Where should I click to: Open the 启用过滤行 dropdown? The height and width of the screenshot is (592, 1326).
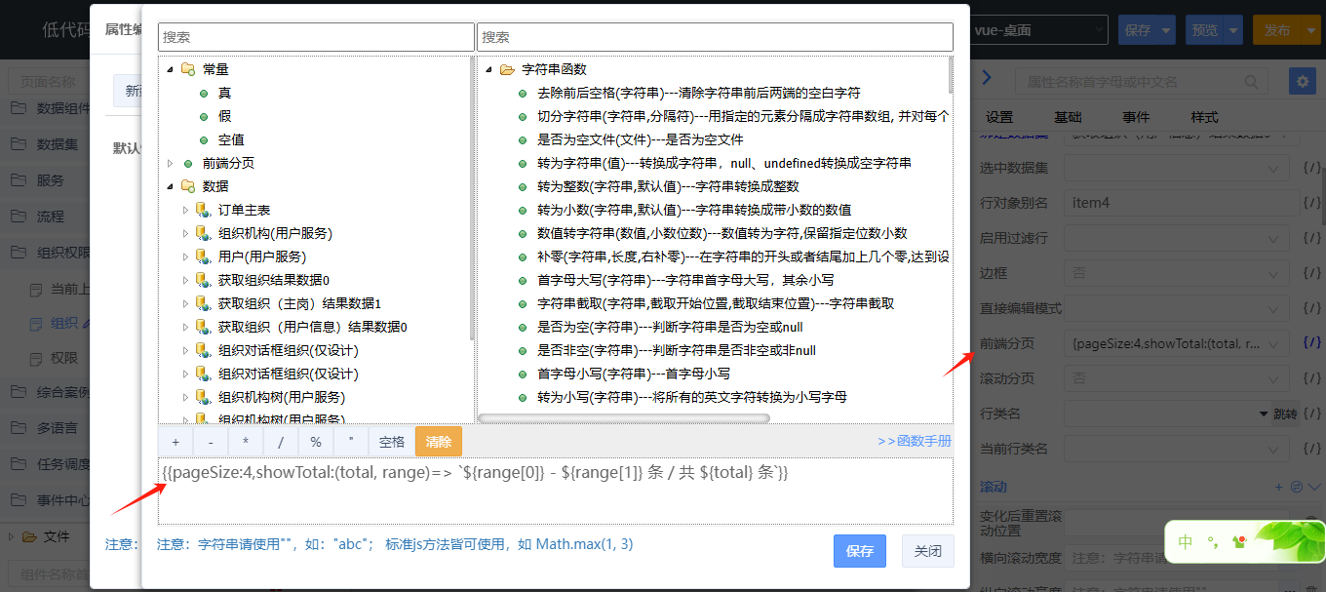(1177, 238)
